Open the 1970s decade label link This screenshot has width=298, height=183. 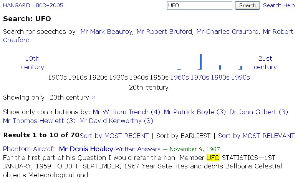tap(200, 77)
